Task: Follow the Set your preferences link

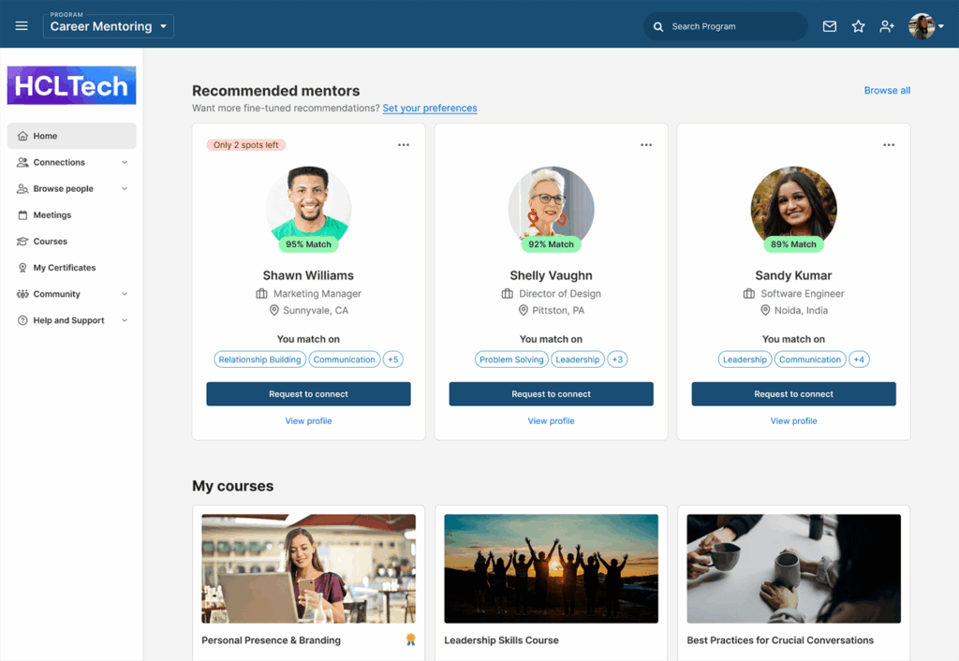Action: (430, 109)
